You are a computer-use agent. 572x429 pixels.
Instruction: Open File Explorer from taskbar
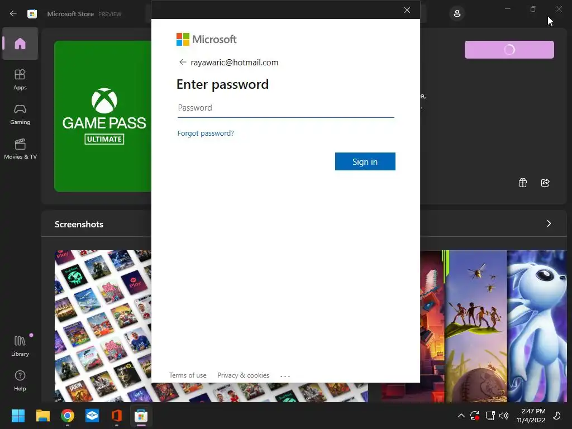tap(42, 416)
